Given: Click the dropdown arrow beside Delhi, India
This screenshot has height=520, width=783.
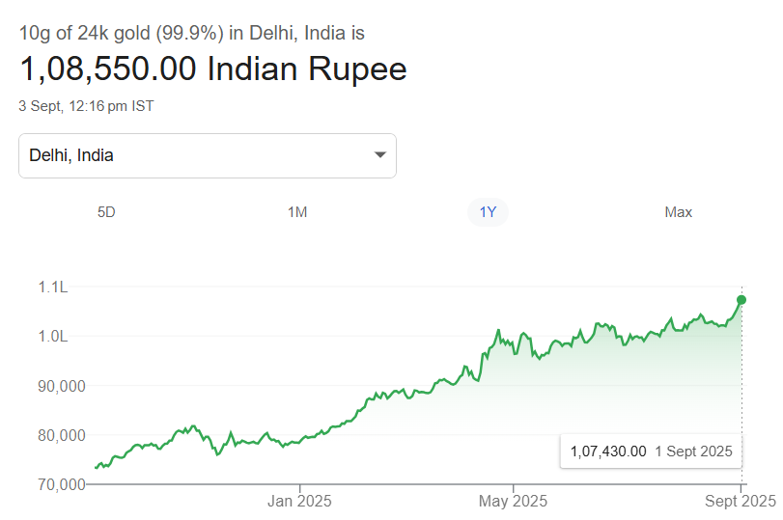Looking at the screenshot, I should point(379,155).
